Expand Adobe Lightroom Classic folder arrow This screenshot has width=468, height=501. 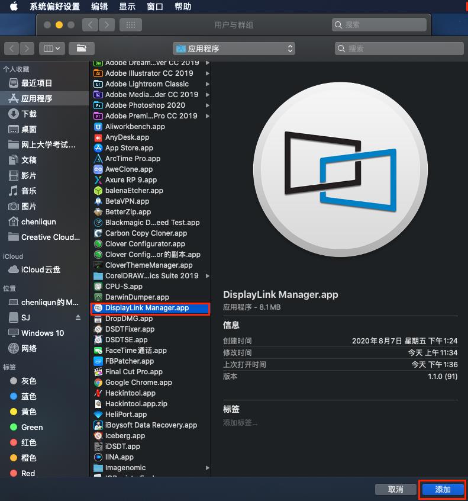pos(208,84)
